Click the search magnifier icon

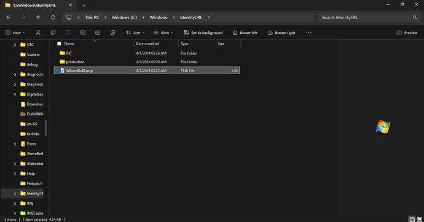point(415,17)
